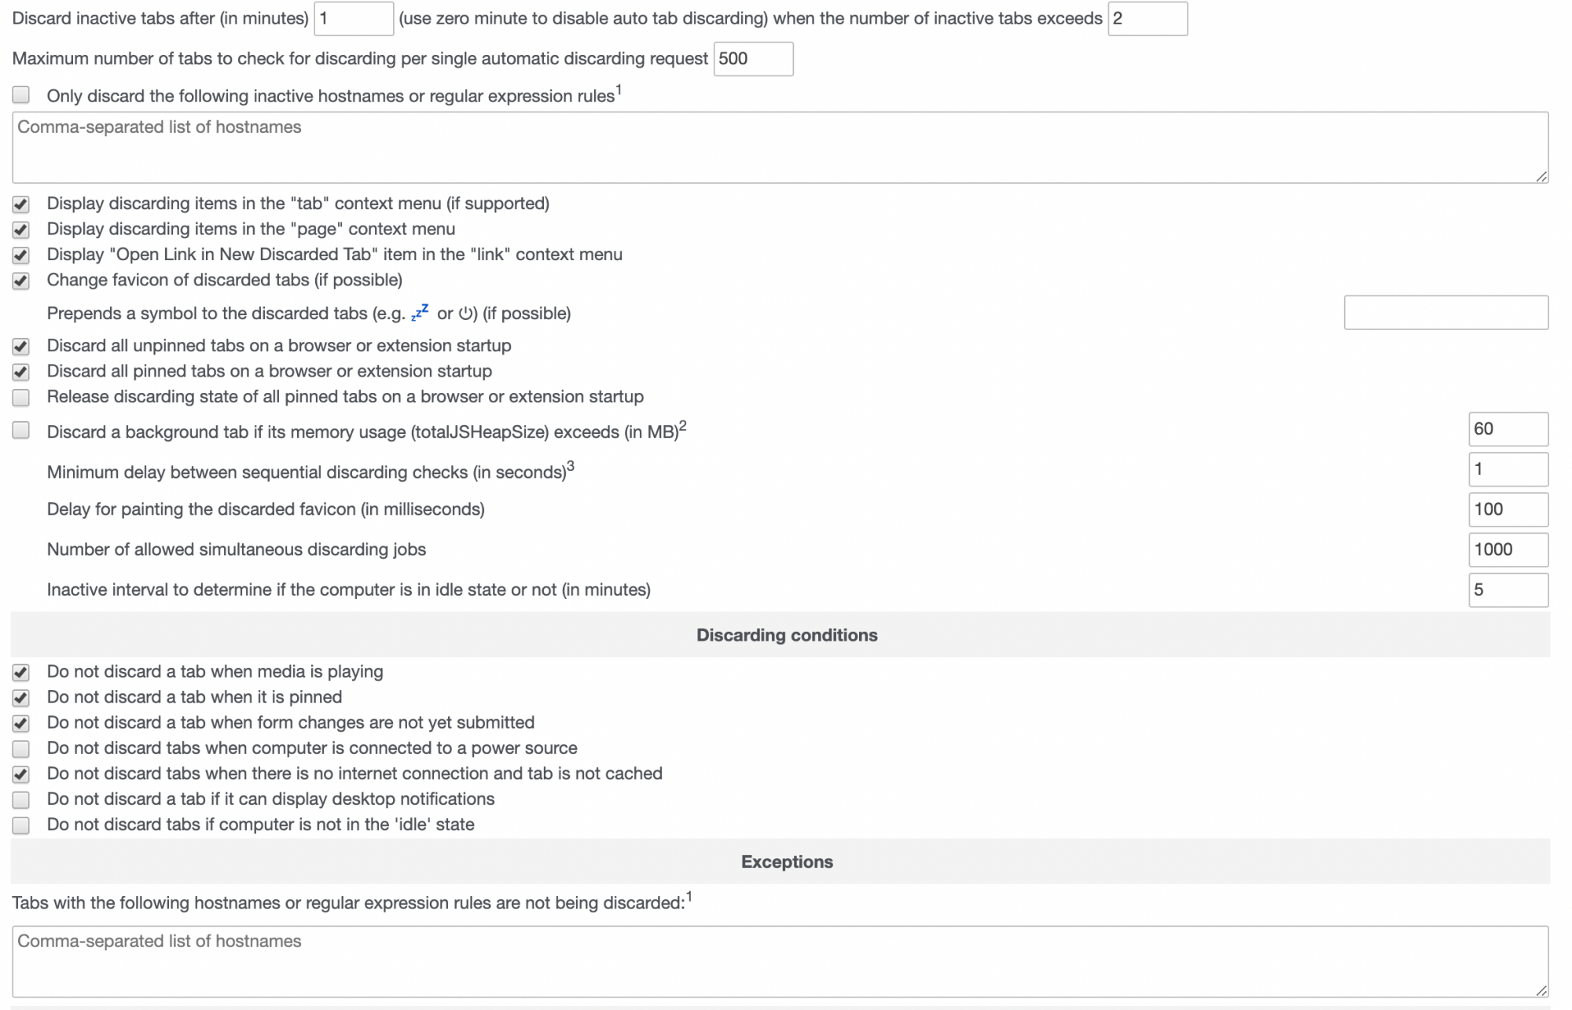Click the discard inactive tabs minutes field
Screen dimensions: 1572x1010
point(353,19)
